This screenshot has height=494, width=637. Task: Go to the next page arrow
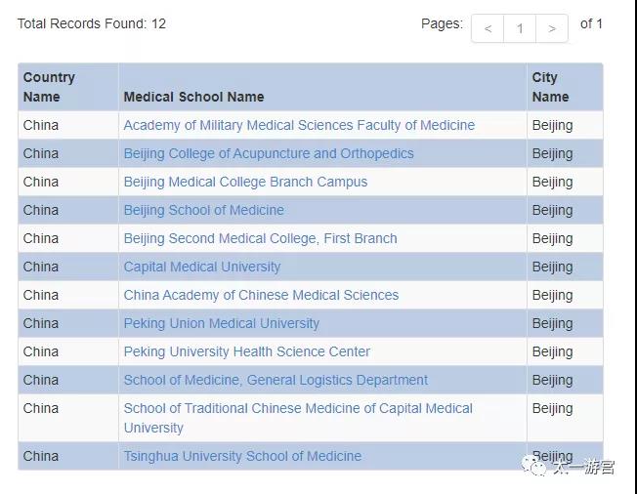552,28
